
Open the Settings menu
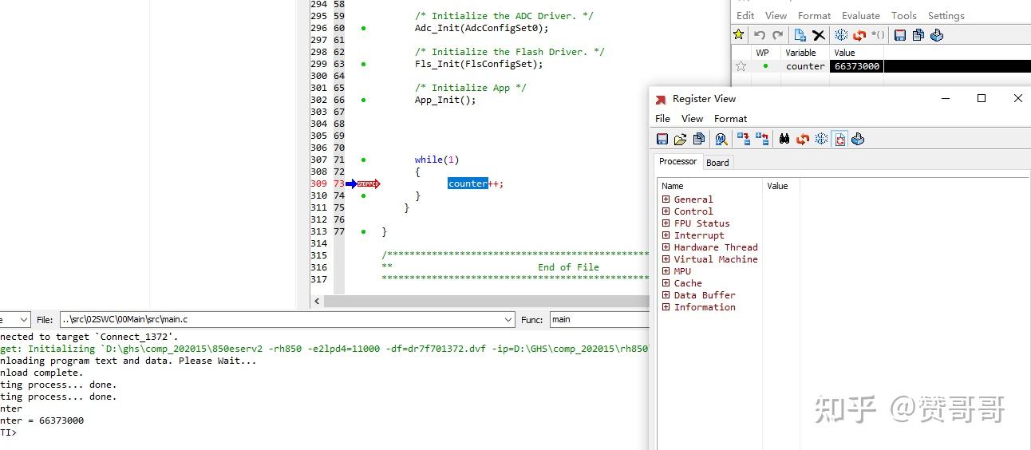(946, 15)
